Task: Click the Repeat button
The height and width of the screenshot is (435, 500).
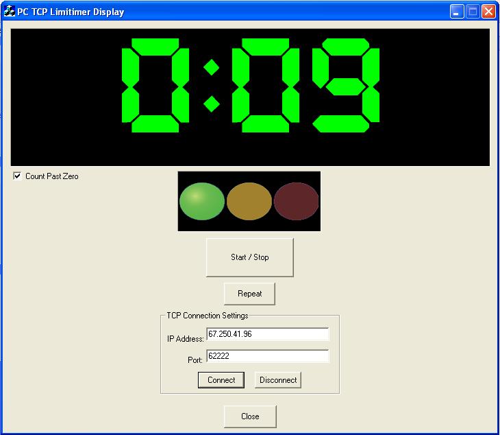Action: pos(249,294)
